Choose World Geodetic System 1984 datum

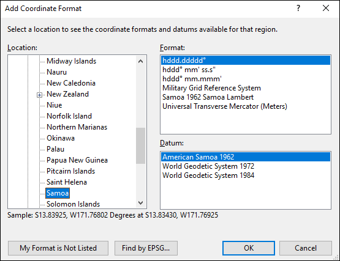pos(246,175)
